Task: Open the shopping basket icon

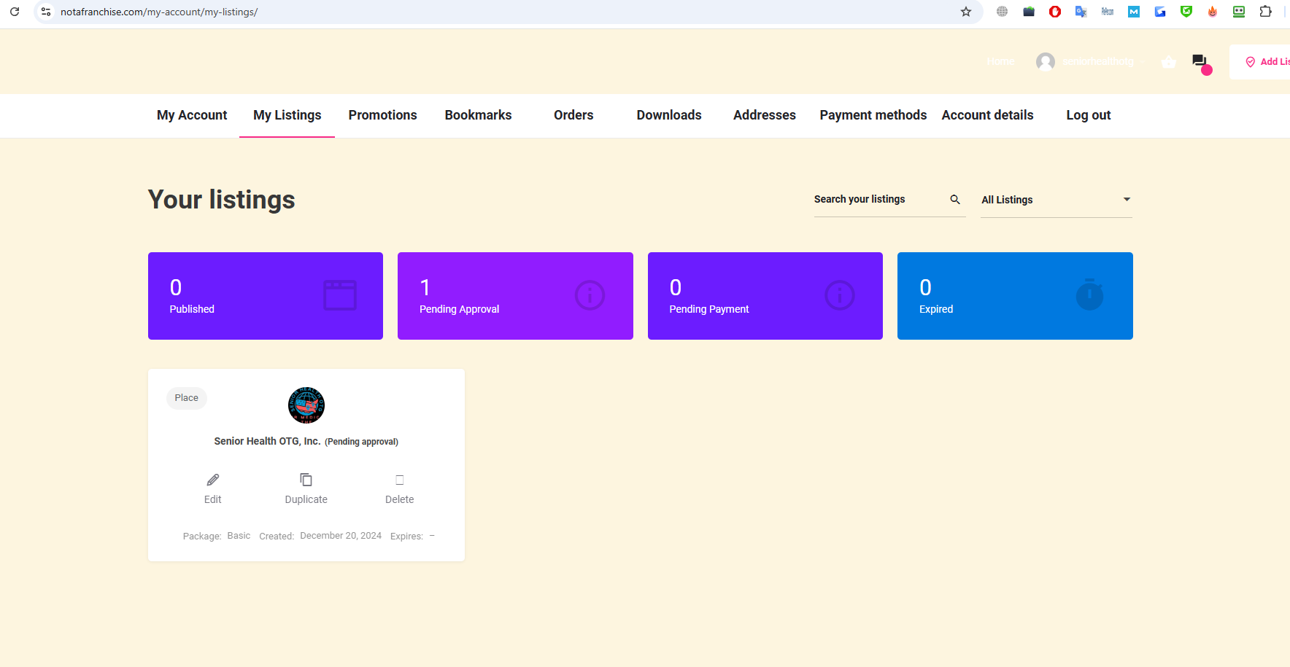Action: pyautogui.click(x=1169, y=62)
